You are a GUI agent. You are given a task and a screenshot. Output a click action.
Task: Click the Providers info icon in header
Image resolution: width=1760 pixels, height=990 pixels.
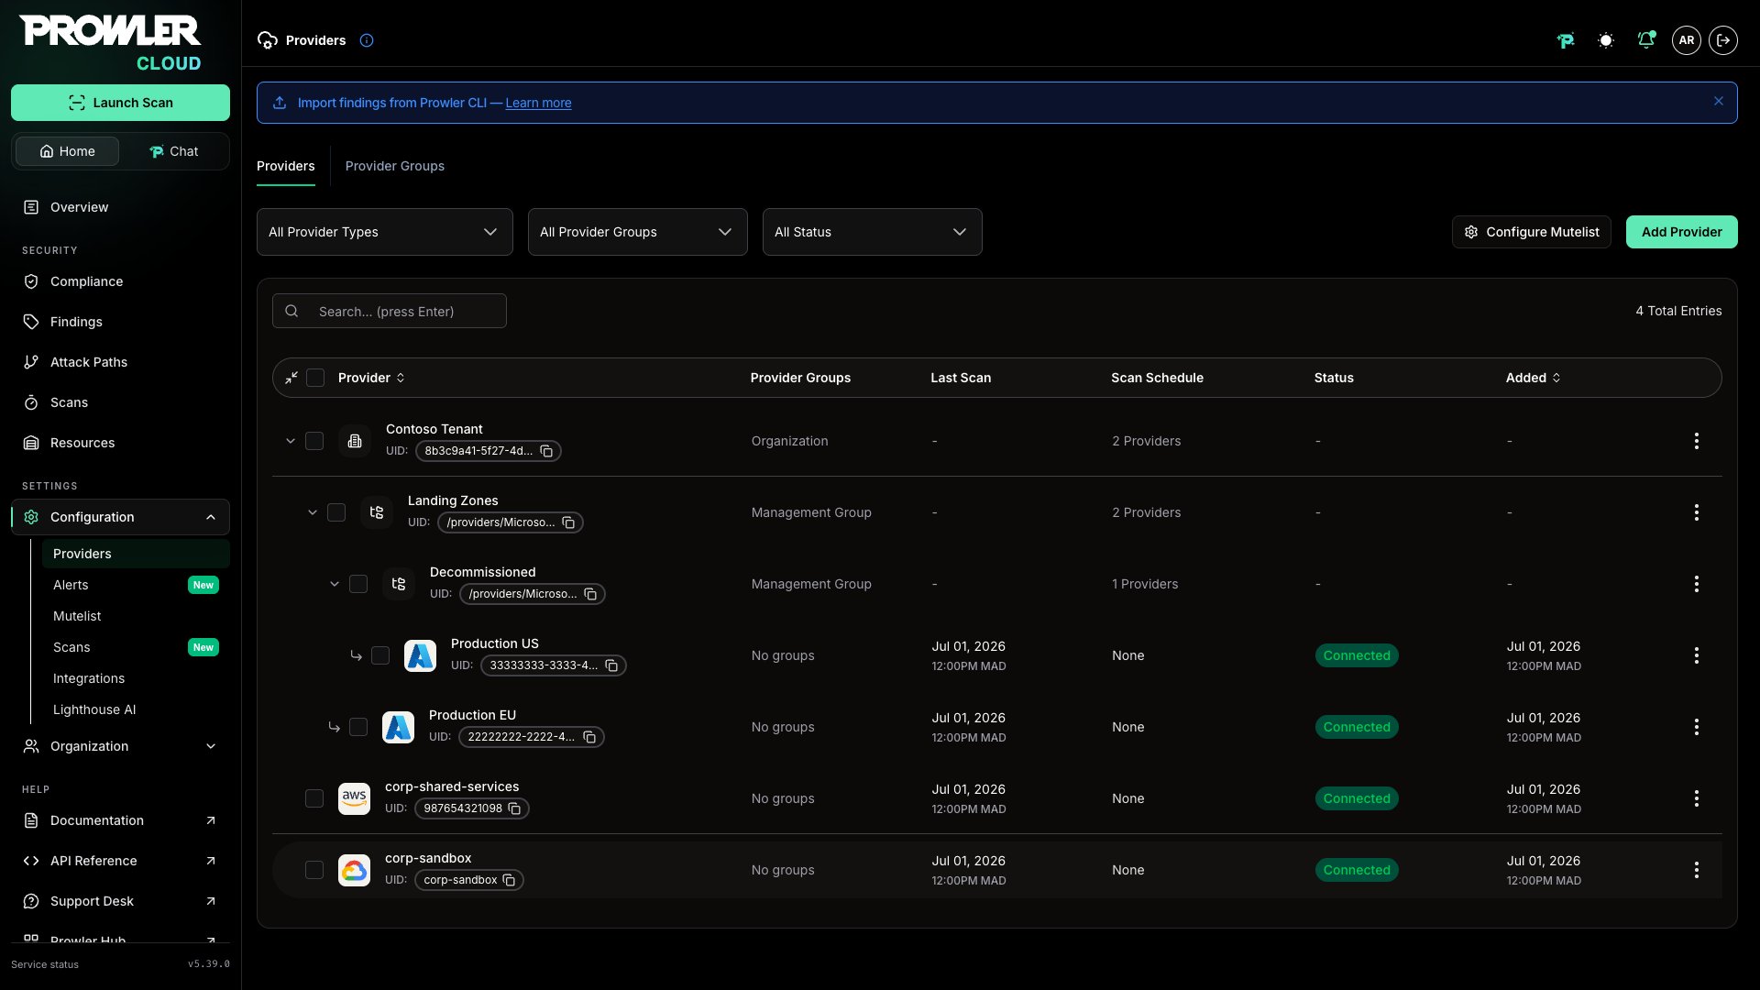pyautogui.click(x=367, y=40)
